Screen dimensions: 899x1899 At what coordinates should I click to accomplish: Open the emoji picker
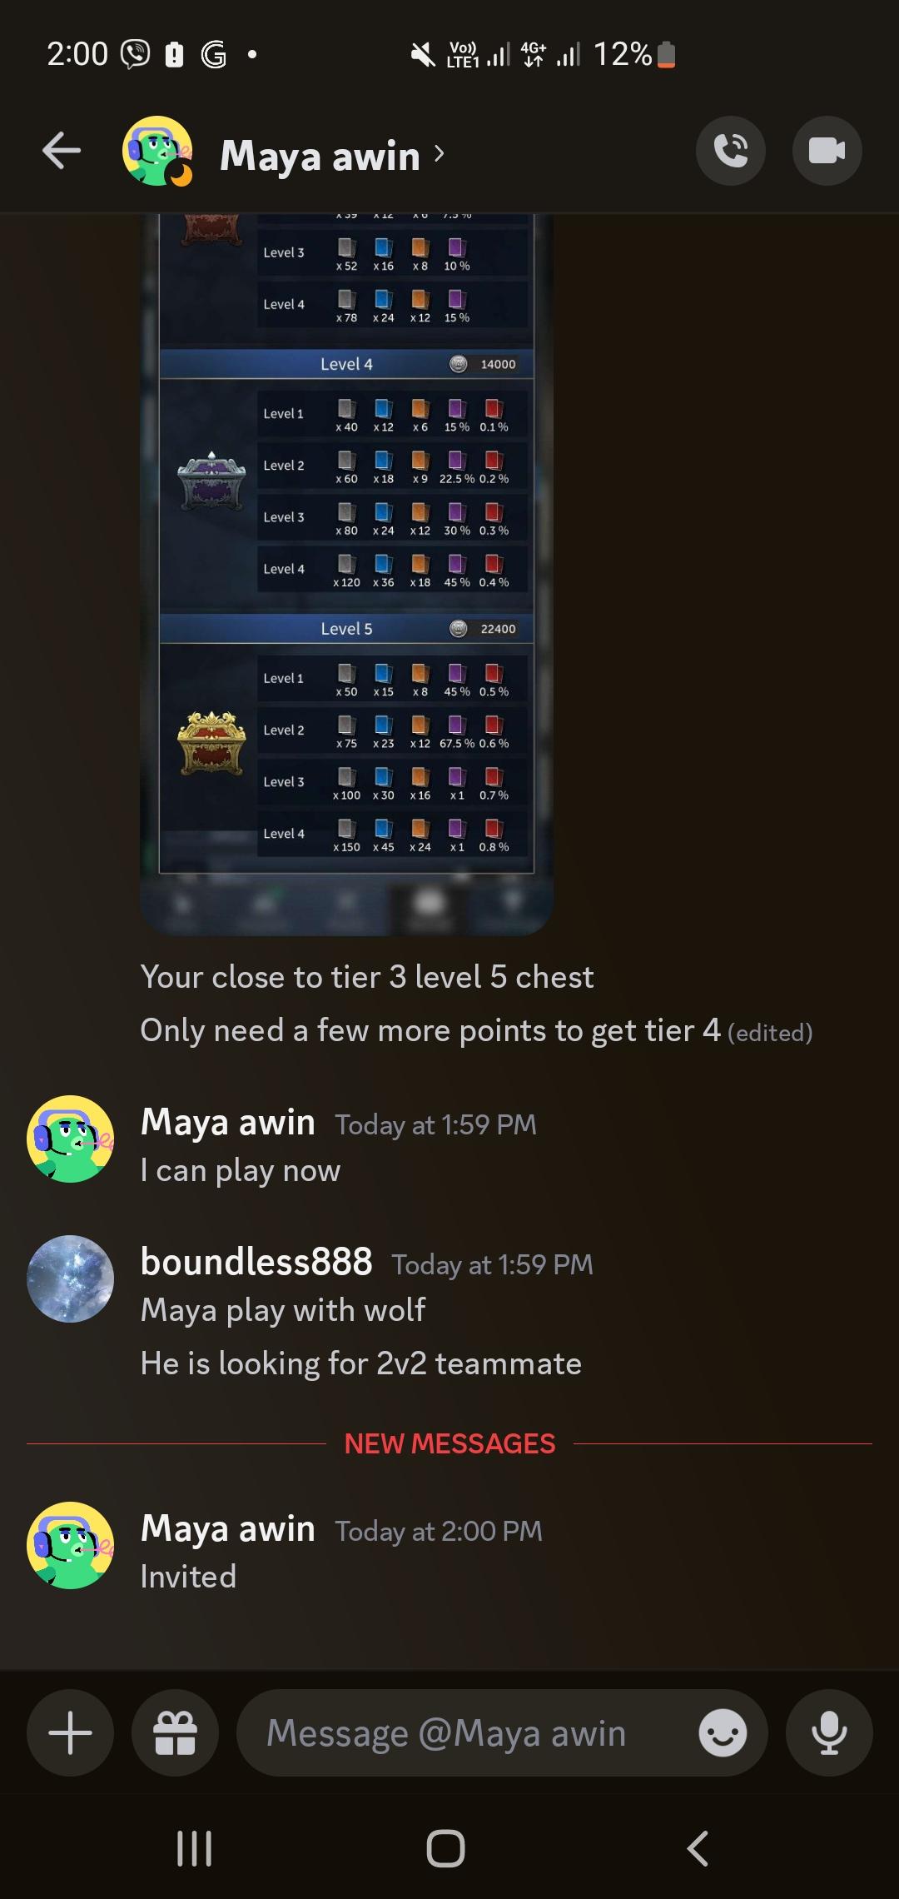[723, 1732]
